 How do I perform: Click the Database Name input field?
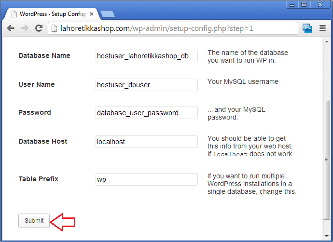tap(147, 56)
